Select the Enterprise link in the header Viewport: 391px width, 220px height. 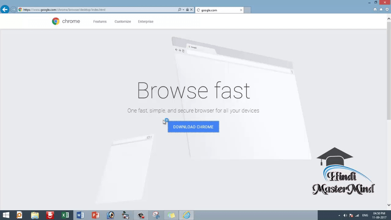145,21
